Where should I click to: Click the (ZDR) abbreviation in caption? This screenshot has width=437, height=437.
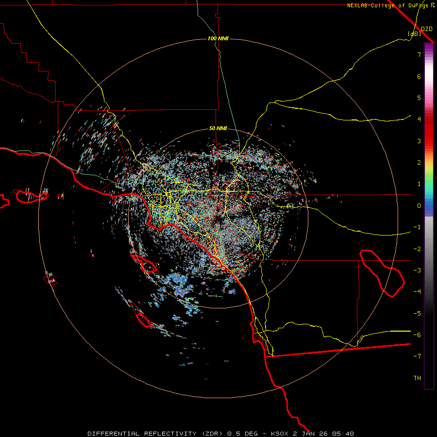point(212,434)
